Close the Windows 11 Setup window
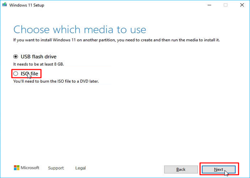The image size is (250, 178). [x=242, y=5]
